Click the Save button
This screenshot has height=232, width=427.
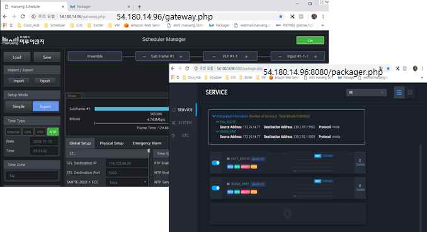point(47,57)
